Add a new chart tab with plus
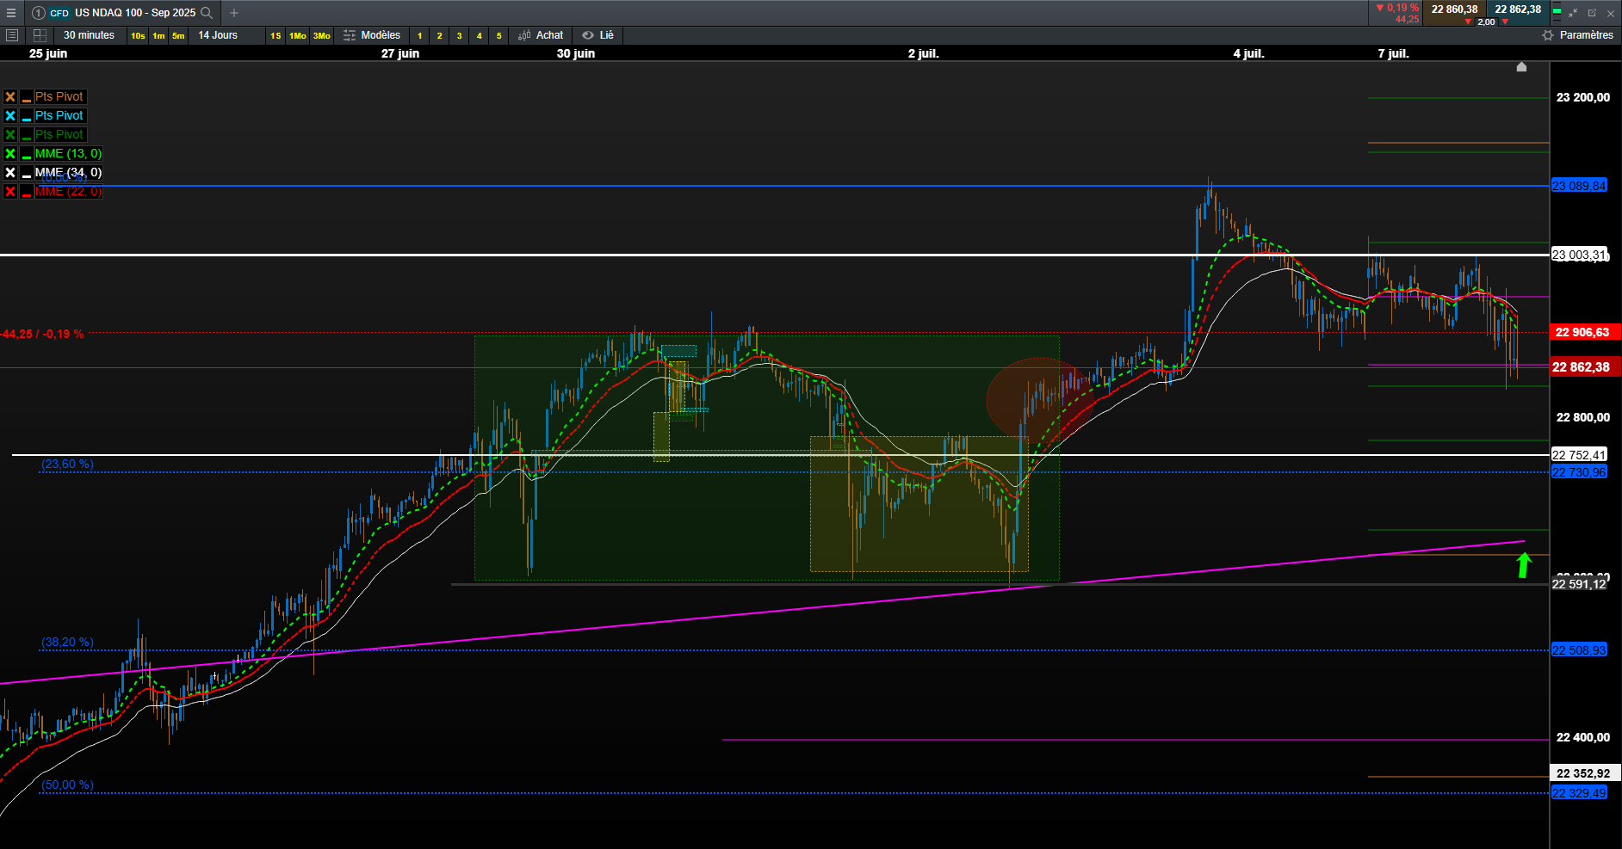This screenshot has height=849, width=1622. 234,13
